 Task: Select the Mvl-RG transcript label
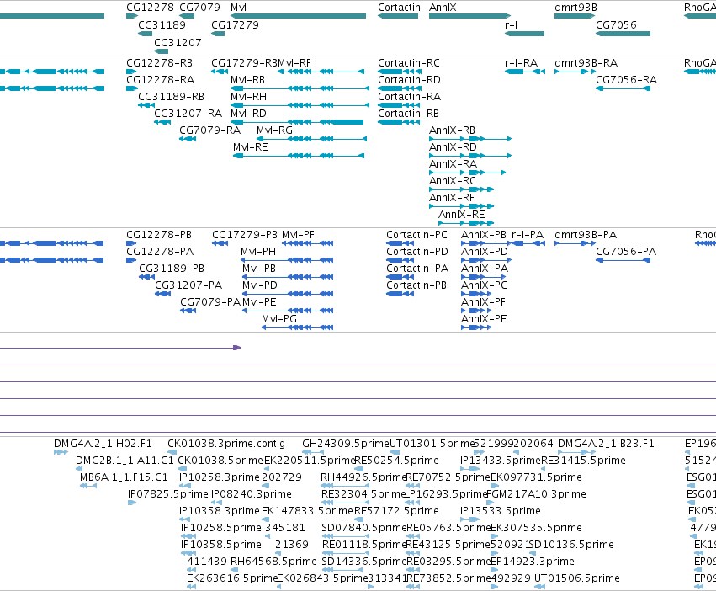274,130
